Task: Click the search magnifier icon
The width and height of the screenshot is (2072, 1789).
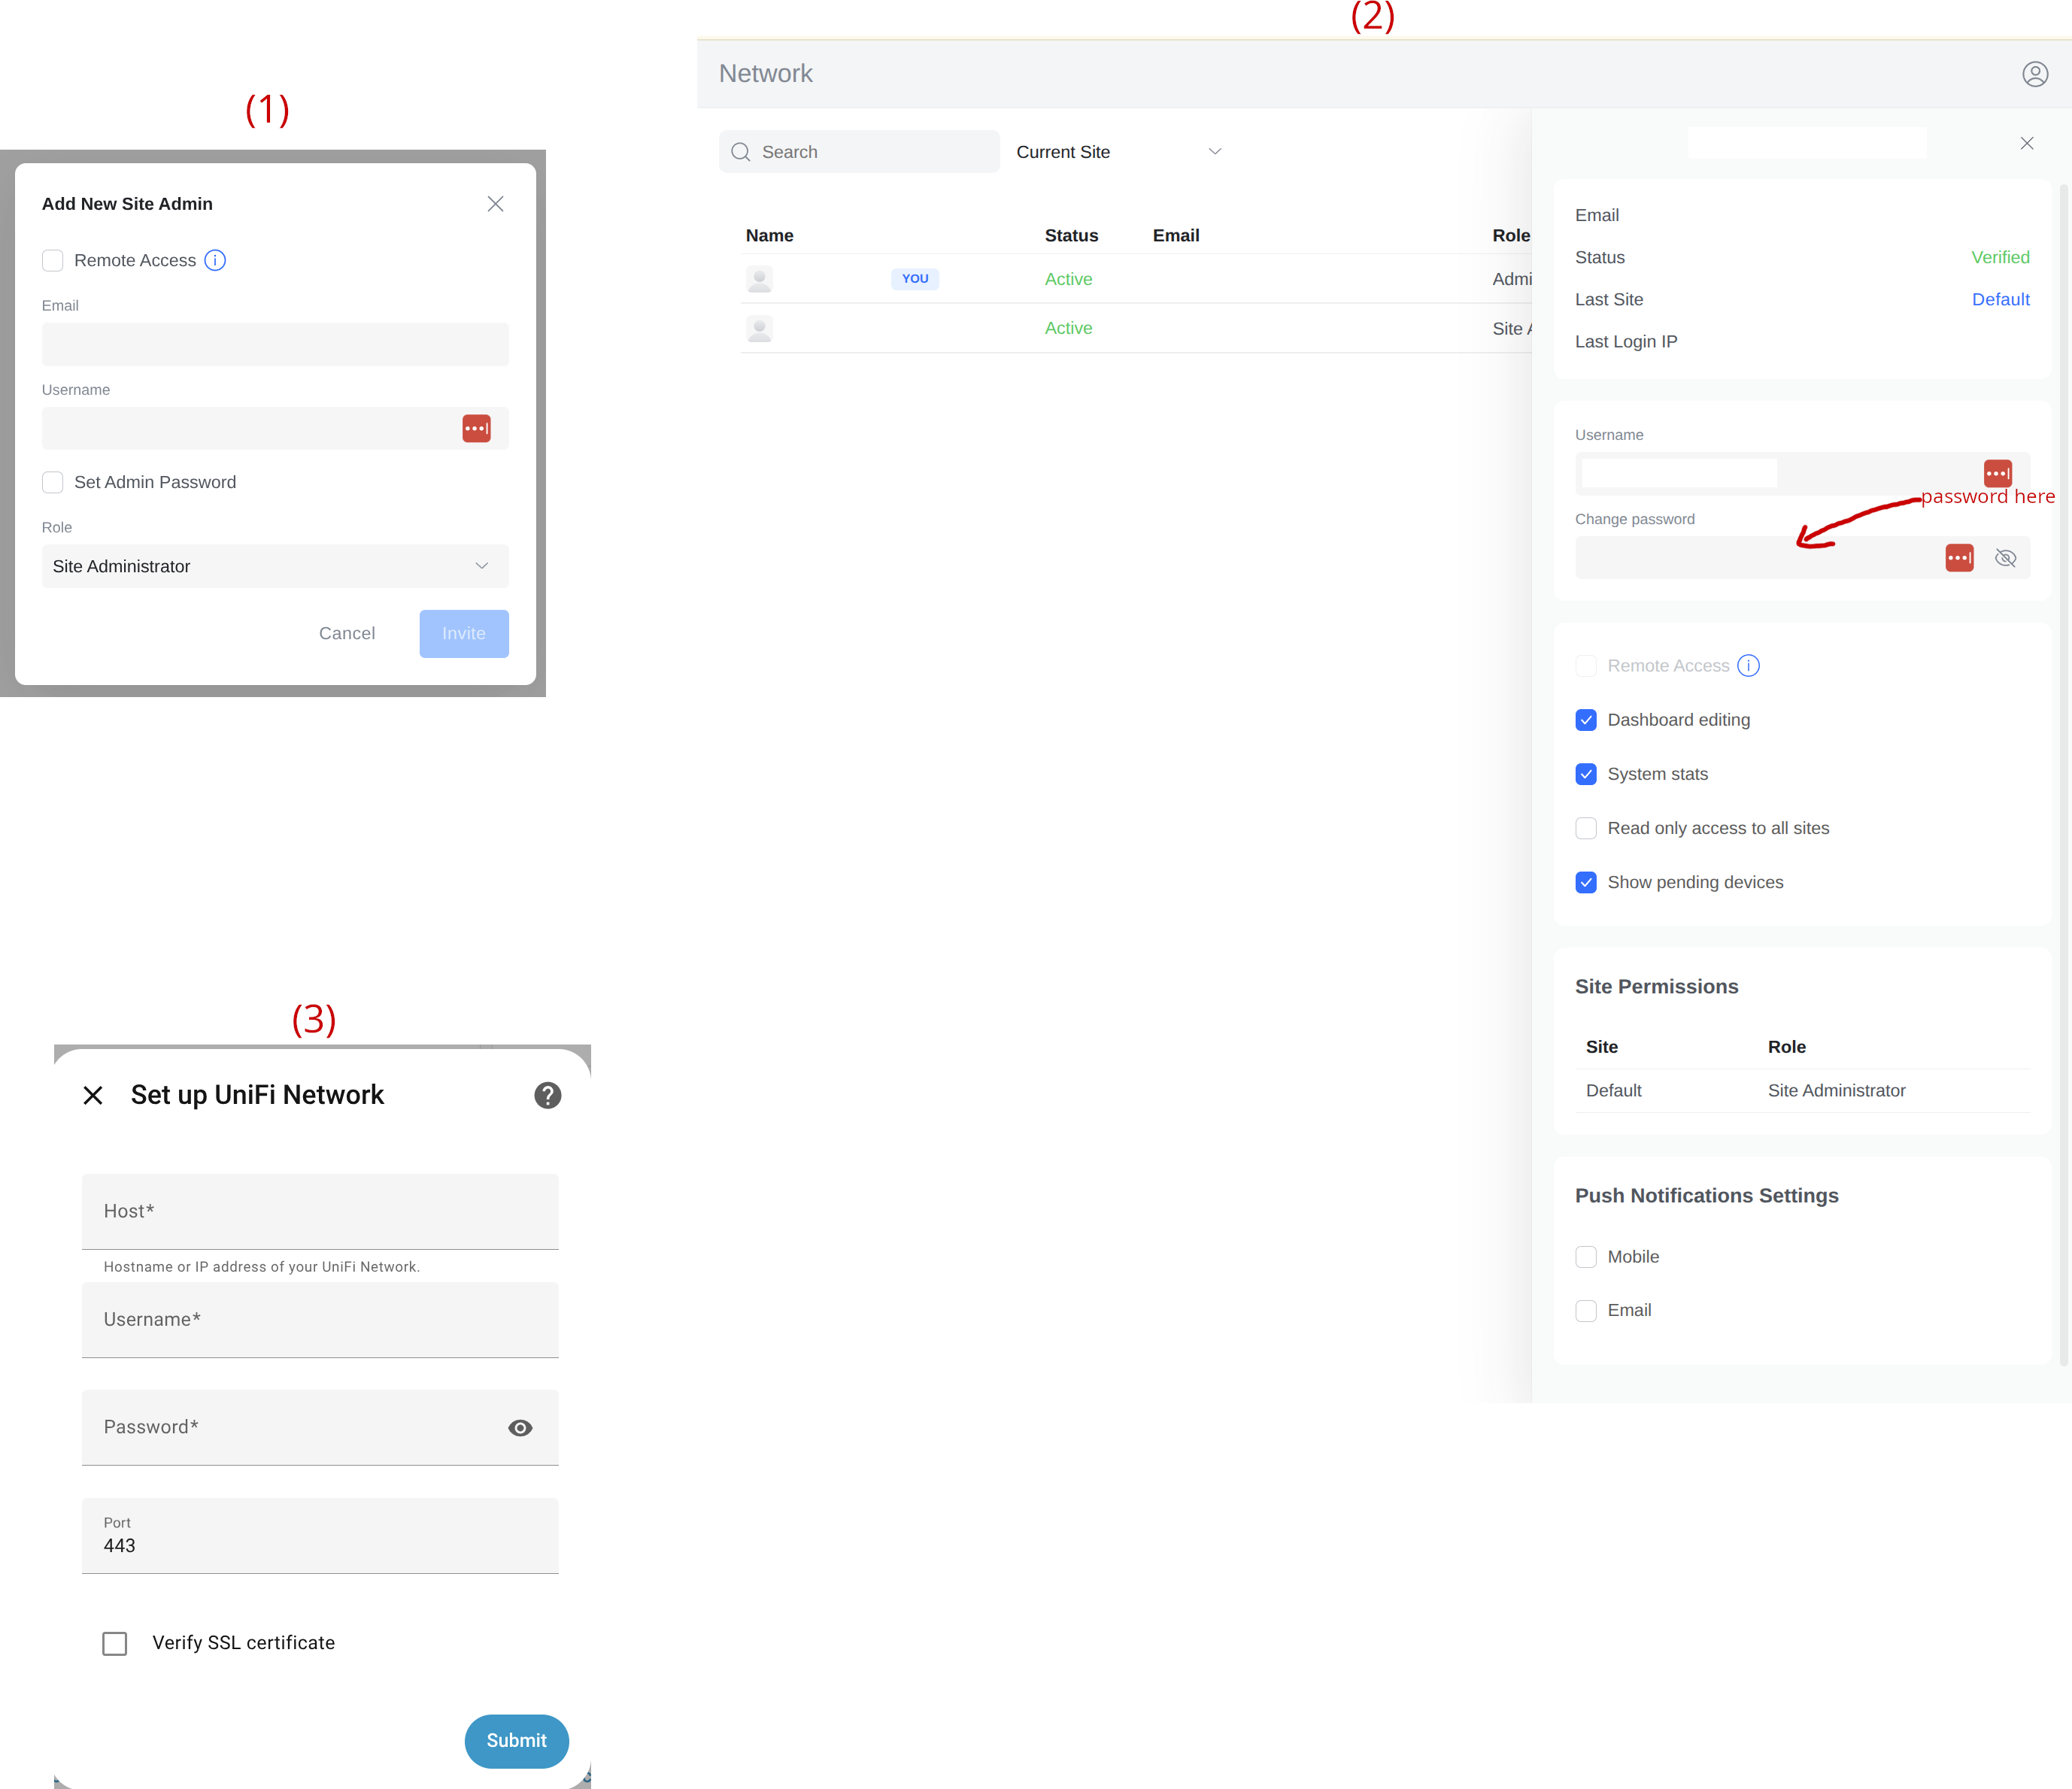Action: [741, 152]
